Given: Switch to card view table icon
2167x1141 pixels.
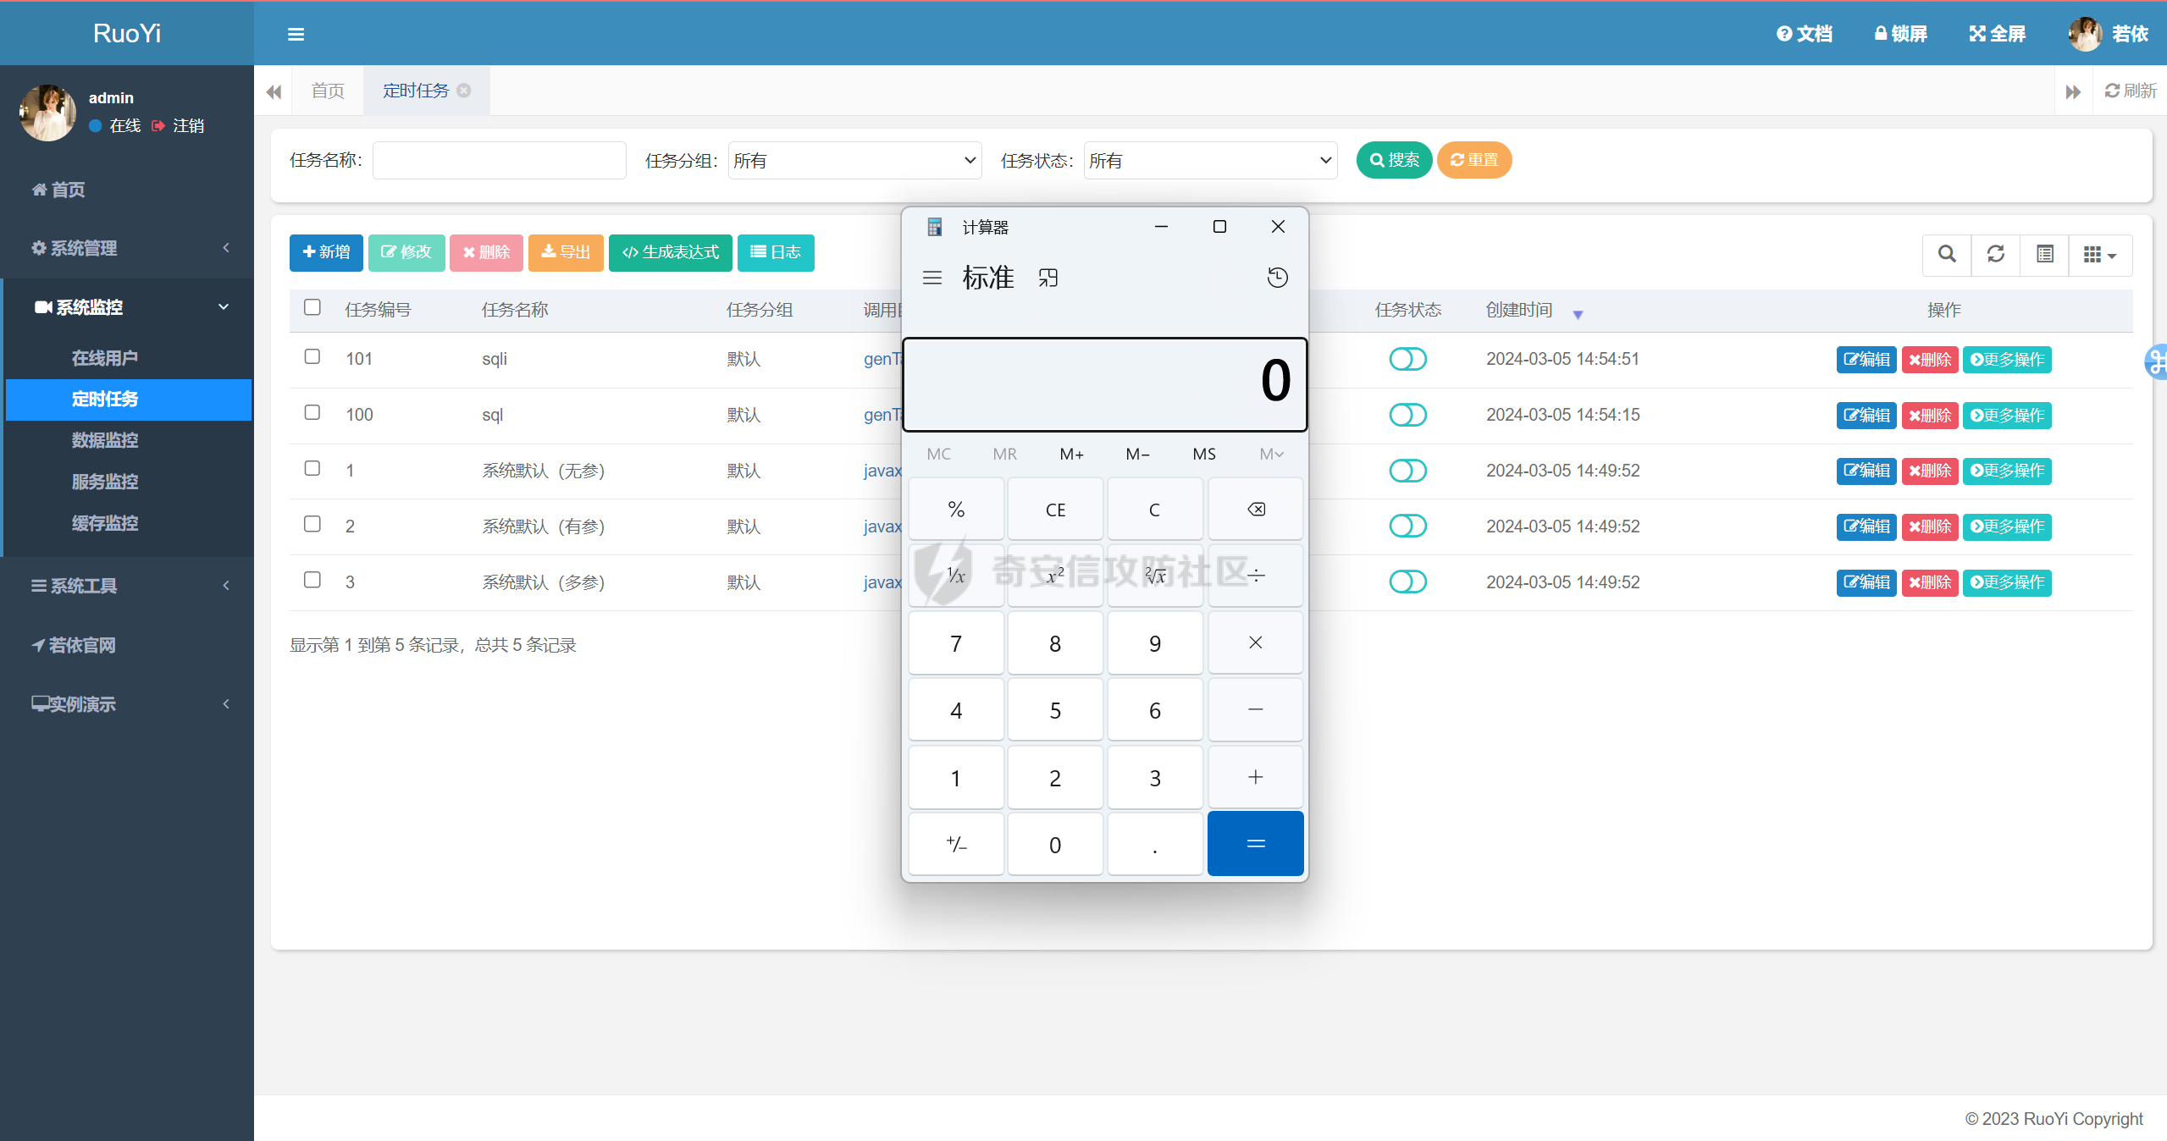Looking at the screenshot, I should pos(2045,254).
